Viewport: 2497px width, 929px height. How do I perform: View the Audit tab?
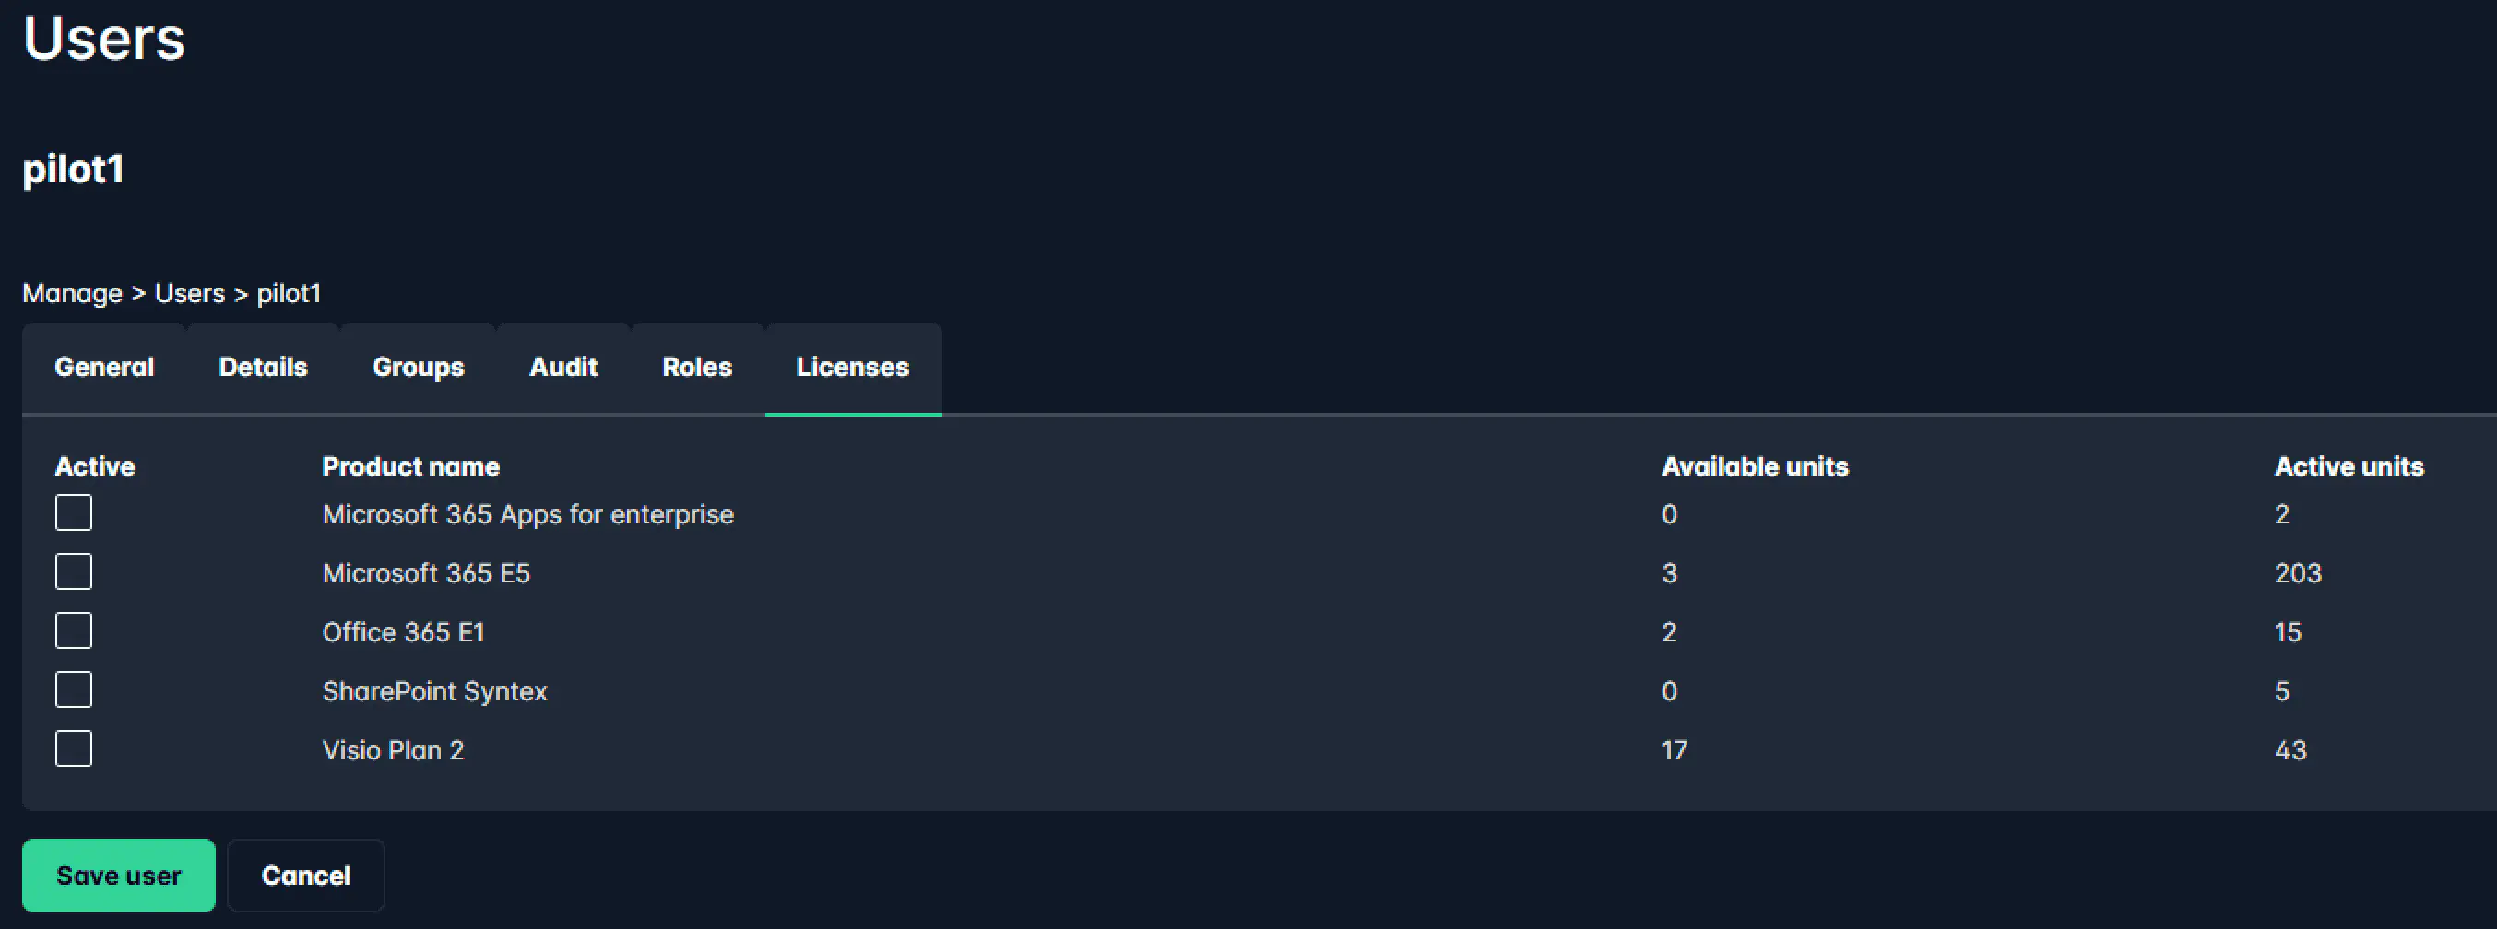pyautogui.click(x=562, y=366)
